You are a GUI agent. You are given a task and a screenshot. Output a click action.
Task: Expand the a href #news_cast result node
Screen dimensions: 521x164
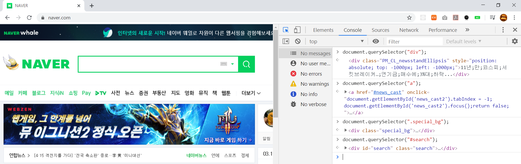click(x=345, y=92)
